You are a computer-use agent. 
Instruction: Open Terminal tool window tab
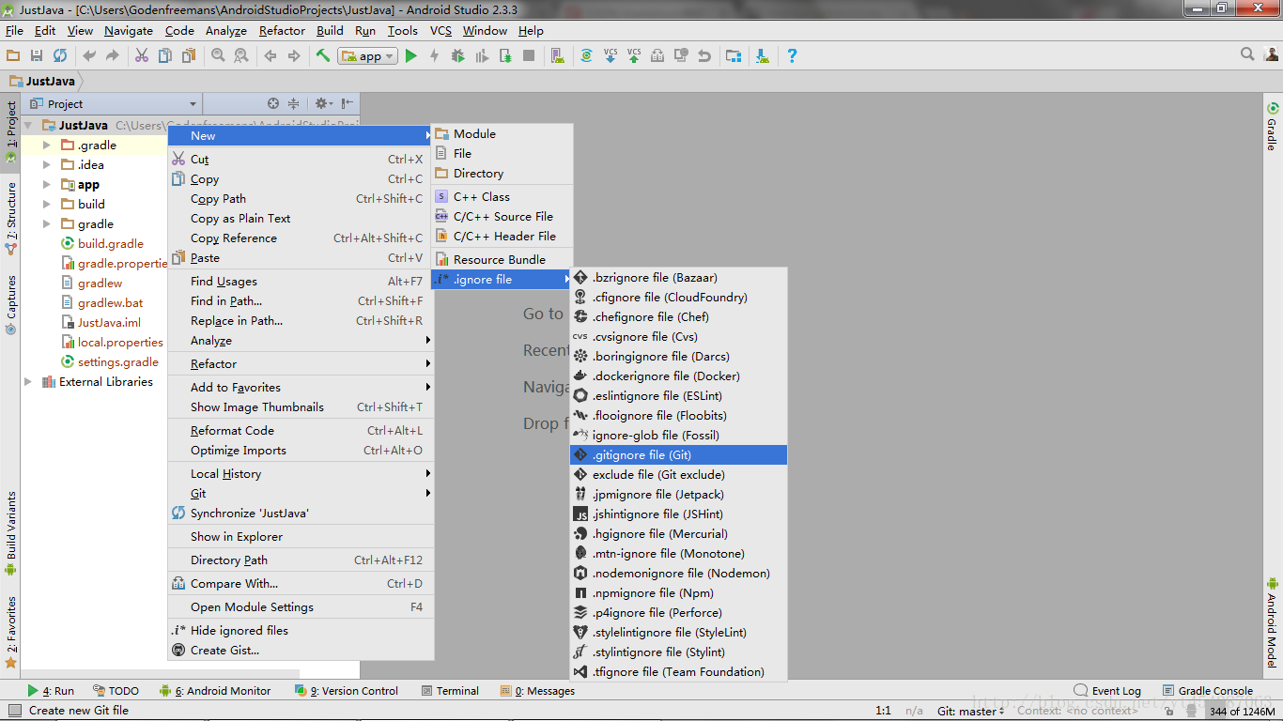pyautogui.click(x=450, y=690)
